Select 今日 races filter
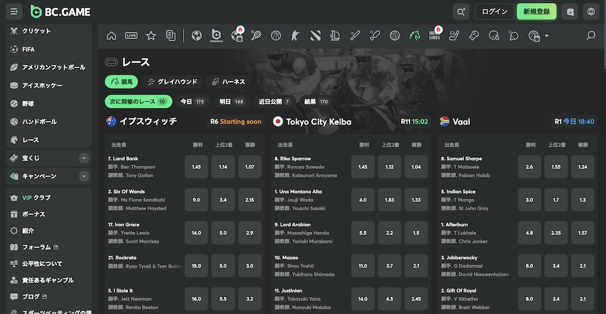Image resolution: width=606 pixels, height=314 pixels. pos(192,102)
